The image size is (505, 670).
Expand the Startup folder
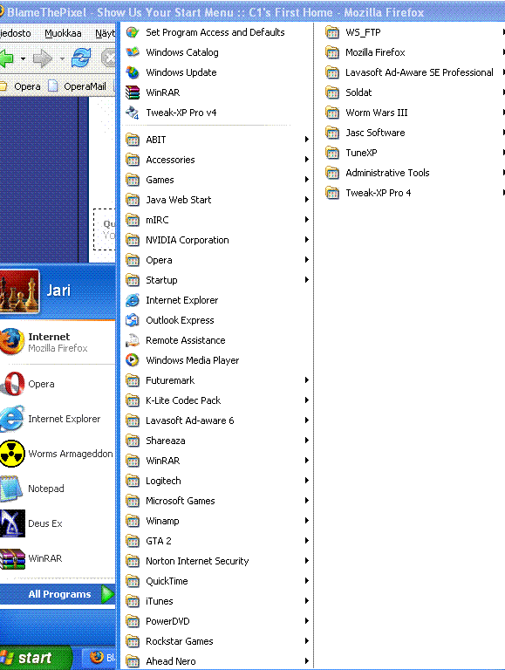tap(216, 280)
